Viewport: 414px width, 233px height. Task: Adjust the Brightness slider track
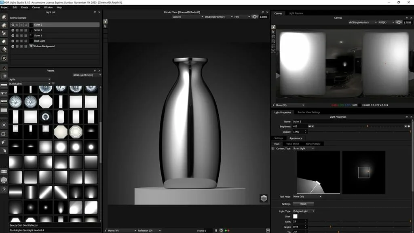click(359, 127)
